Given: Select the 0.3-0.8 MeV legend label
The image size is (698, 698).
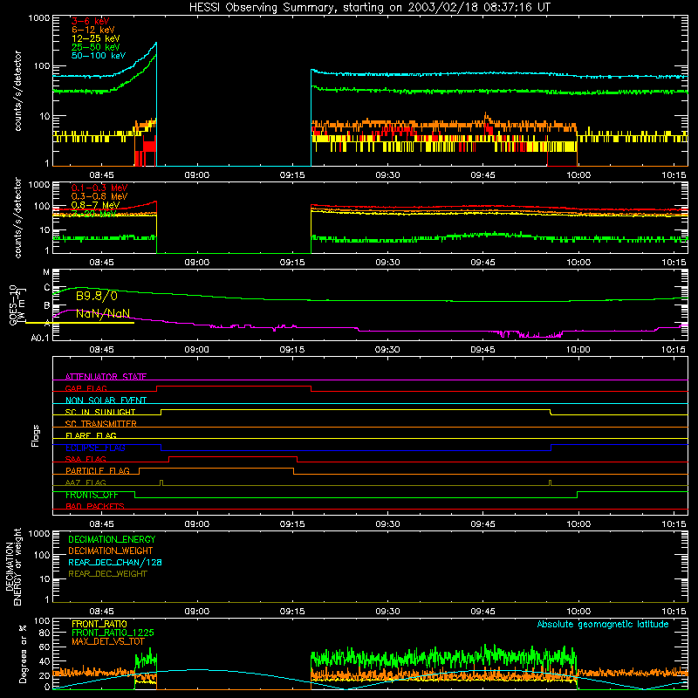Looking at the screenshot, I should coord(99,196).
